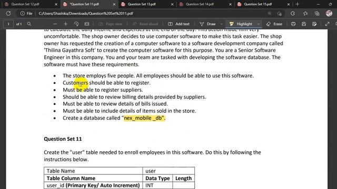
Task: Click the page number input box
Action: point(8,24)
